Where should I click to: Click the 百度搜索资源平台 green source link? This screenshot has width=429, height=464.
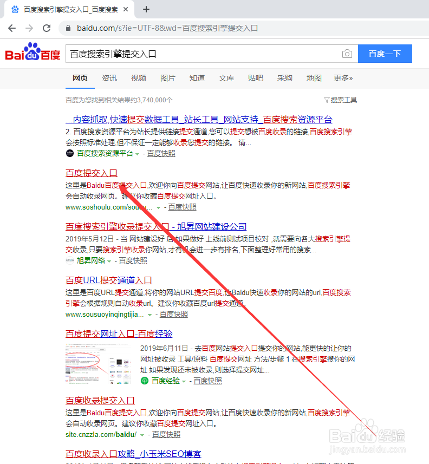tap(105, 153)
